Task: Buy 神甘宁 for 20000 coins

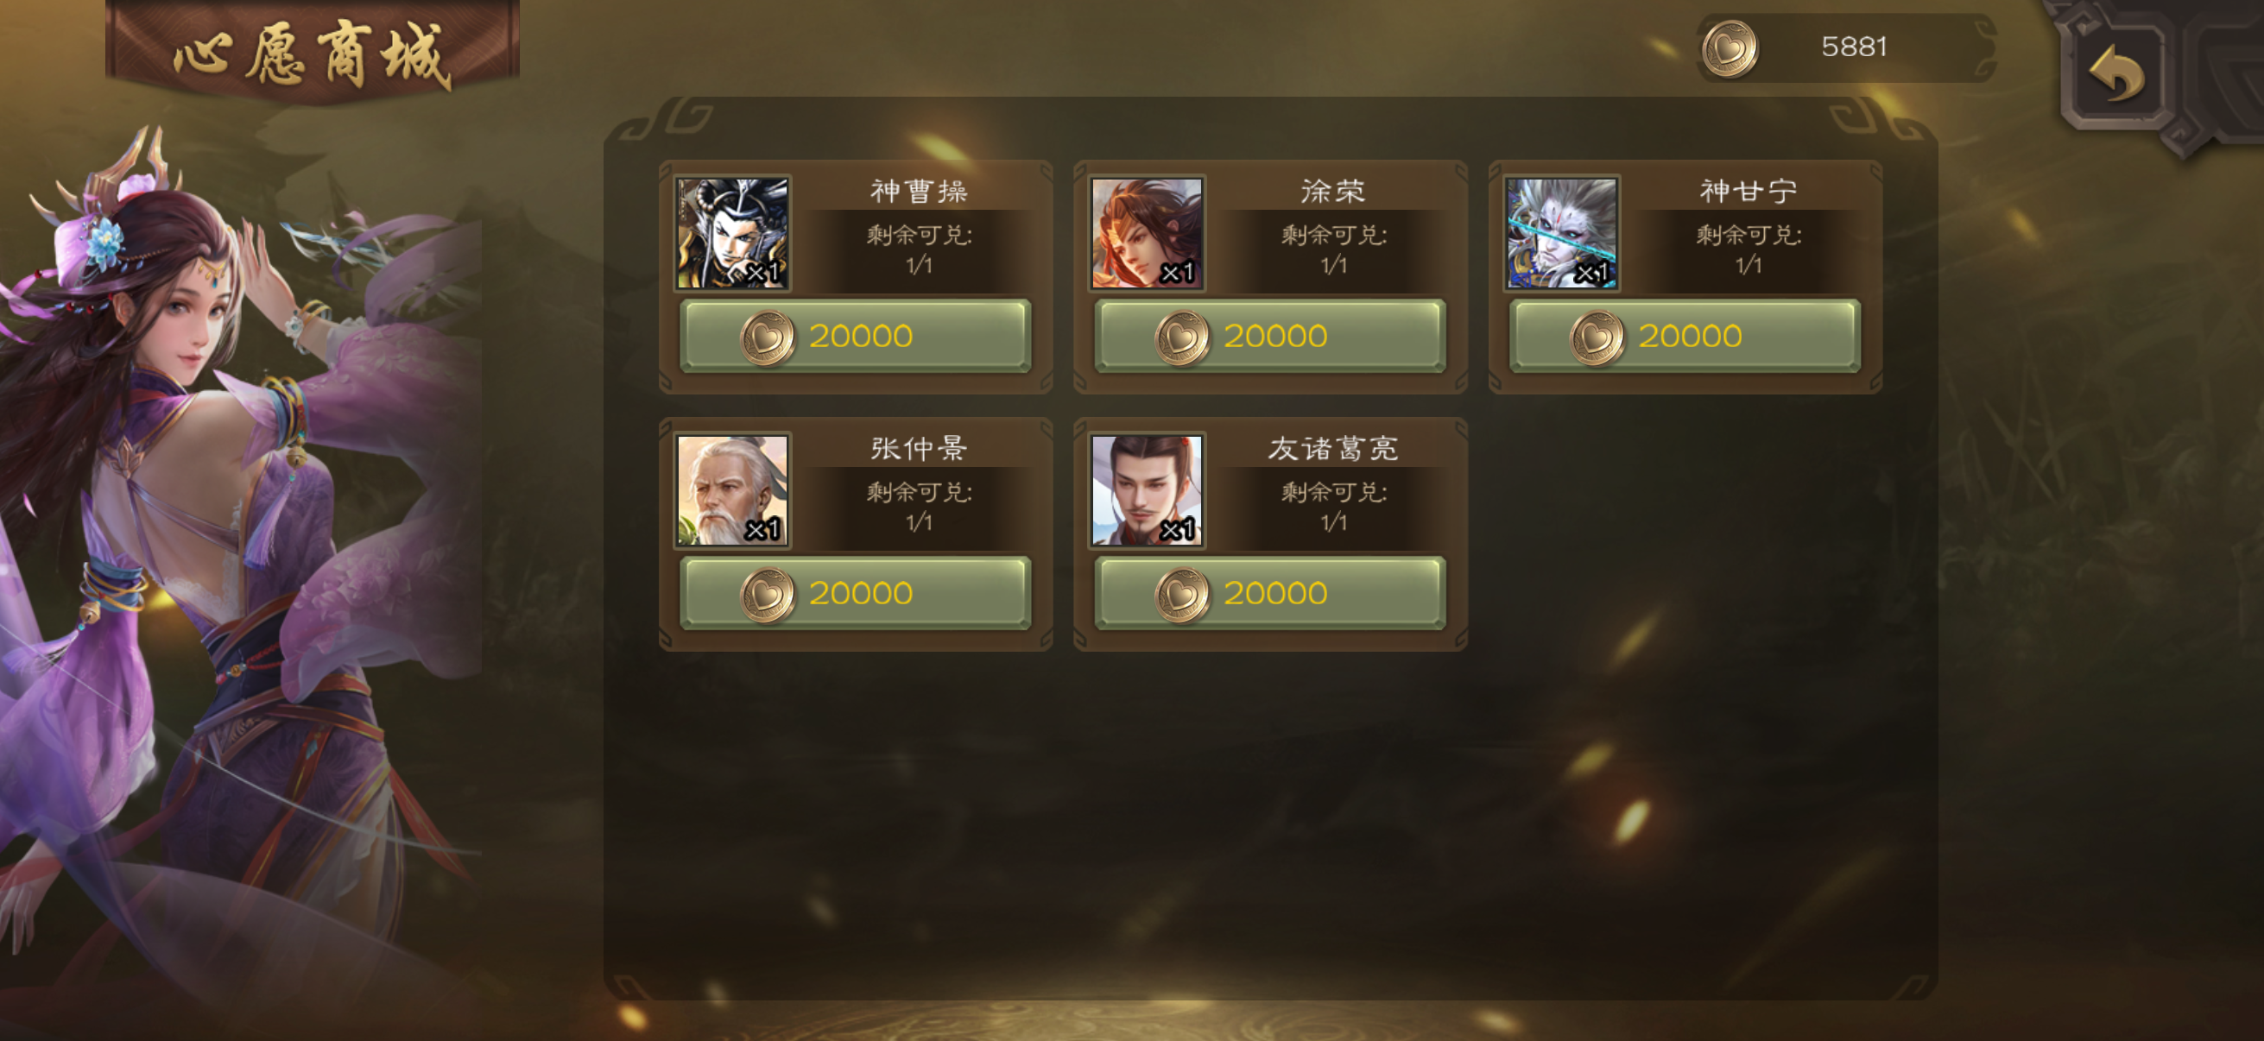Action: click(1685, 336)
